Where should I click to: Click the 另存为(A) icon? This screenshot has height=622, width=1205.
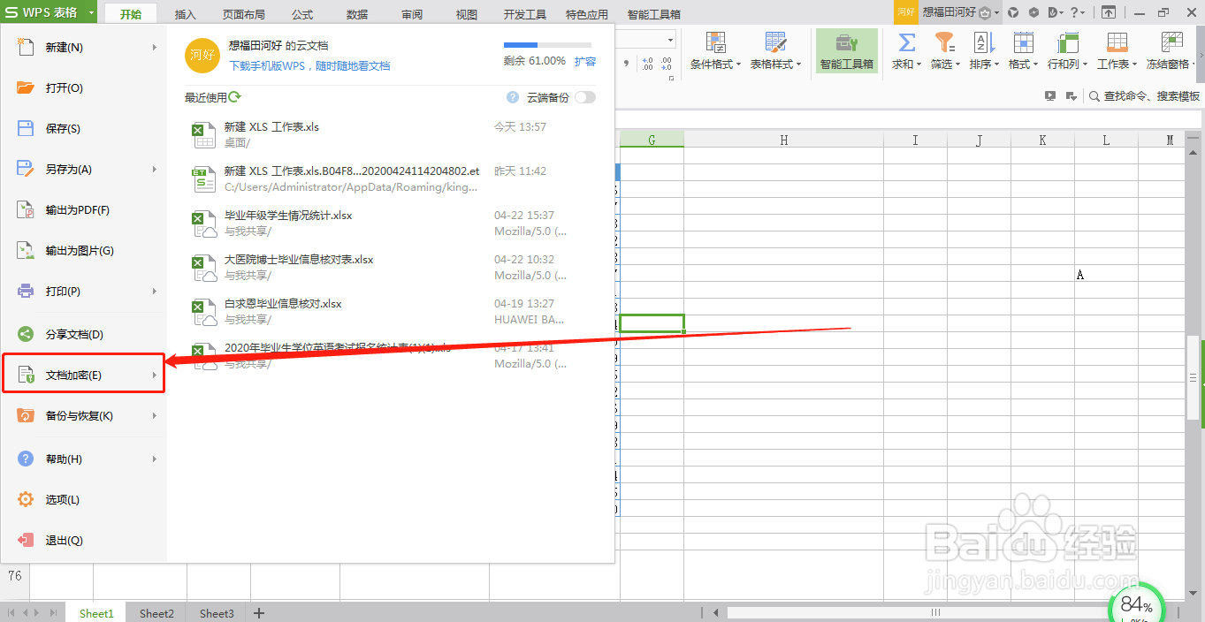(26, 169)
